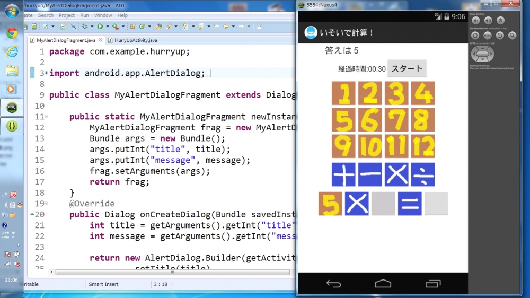The height and width of the screenshot is (298, 530).
Task: Open Chrome from the Windows taskbar
Action: click(12, 33)
